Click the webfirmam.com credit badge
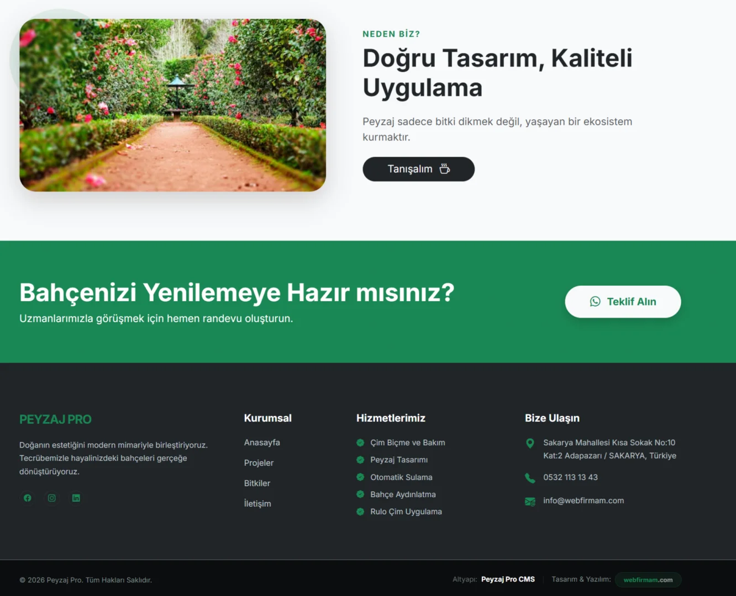Viewport: 736px width, 596px height. click(648, 580)
